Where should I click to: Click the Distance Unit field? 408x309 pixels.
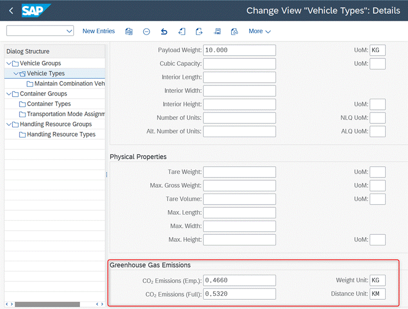tap(377, 294)
